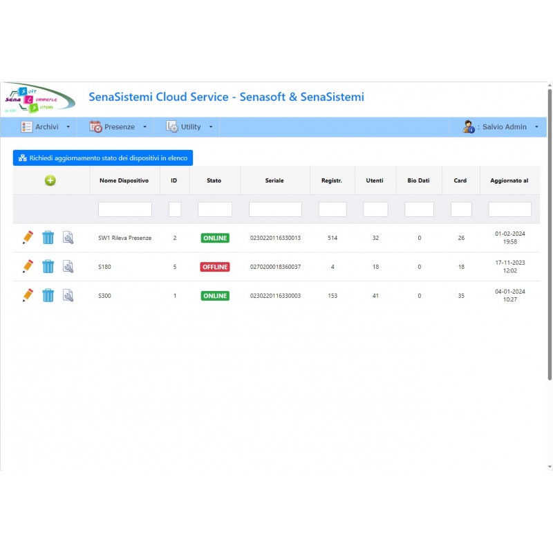Click the OFFLINE badge for S180
553x553 pixels.
[215, 267]
